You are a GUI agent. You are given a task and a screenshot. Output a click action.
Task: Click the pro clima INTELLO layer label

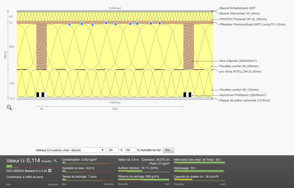point(240,71)
